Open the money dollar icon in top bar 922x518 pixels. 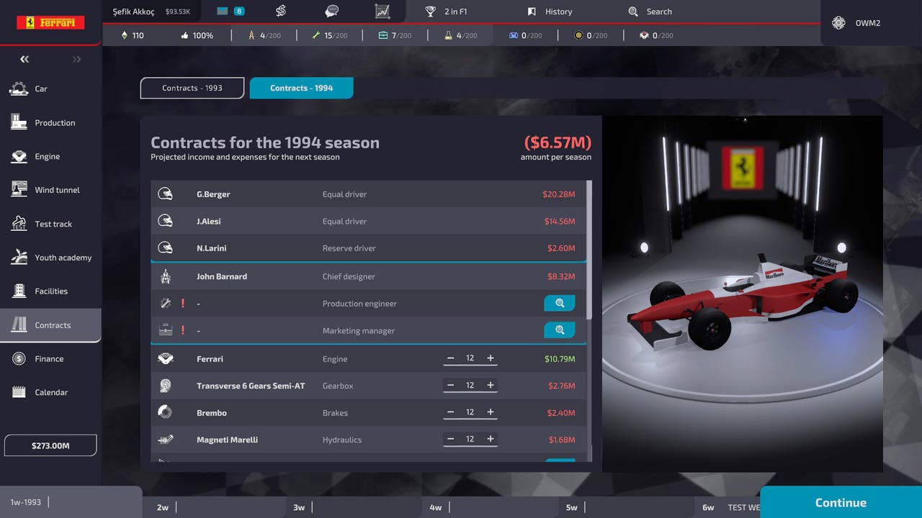(281, 12)
